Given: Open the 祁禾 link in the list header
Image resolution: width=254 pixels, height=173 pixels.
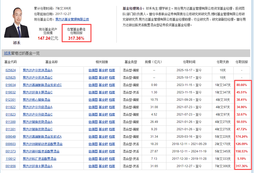Looking at the screenshot, I should coord(7,53).
